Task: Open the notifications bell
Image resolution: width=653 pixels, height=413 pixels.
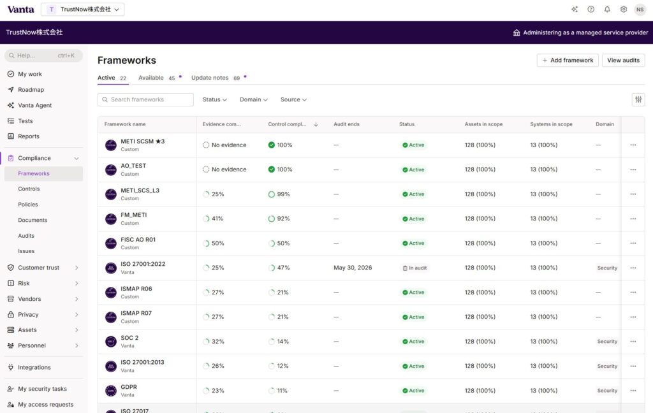Action: pos(607,10)
